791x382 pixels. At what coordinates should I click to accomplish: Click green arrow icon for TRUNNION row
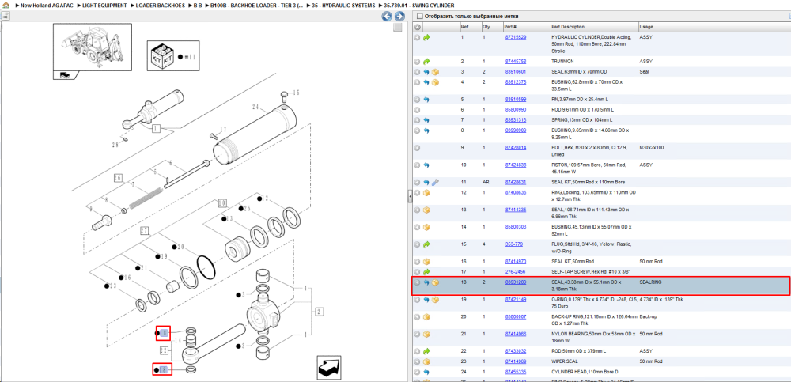tap(427, 62)
